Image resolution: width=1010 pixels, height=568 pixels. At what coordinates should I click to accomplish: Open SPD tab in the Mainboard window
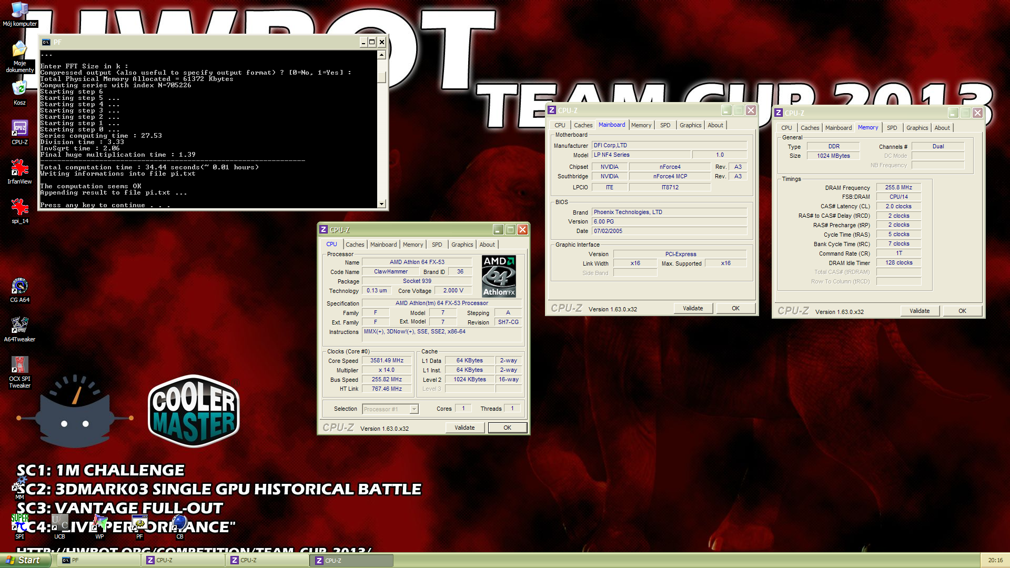click(665, 125)
